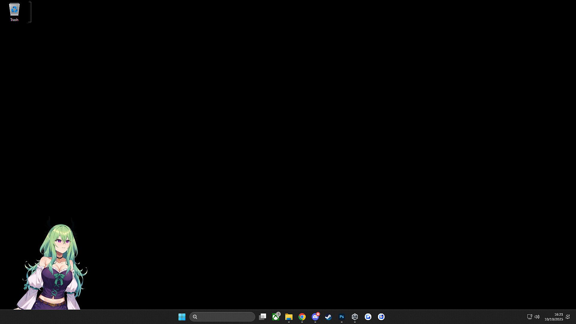Open Task View from the taskbar
Screen dimensions: 576x324
coord(262,317)
